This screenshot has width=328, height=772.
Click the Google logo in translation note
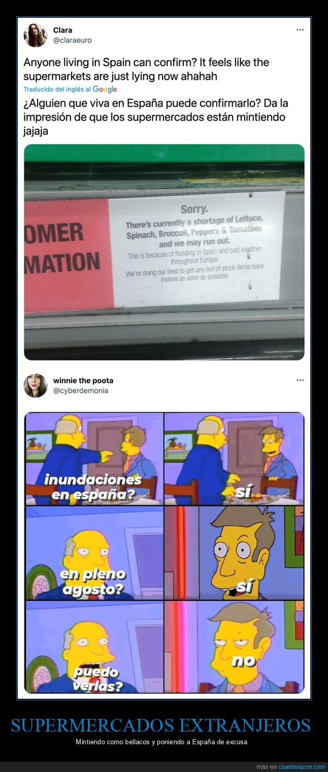pyautogui.click(x=105, y=89)
